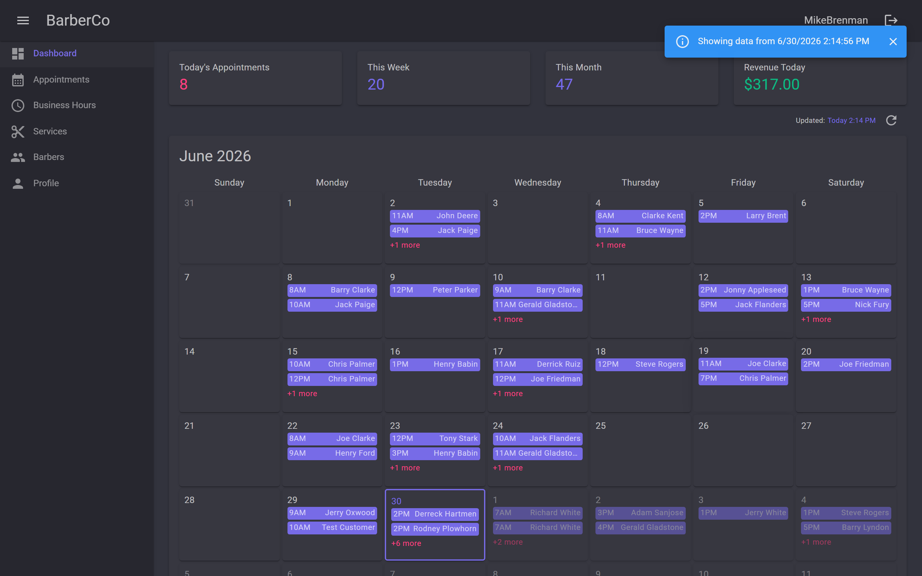The image size is (922, 576).
Task: Click the BarberCo title
Action: [x=78, y=20]
